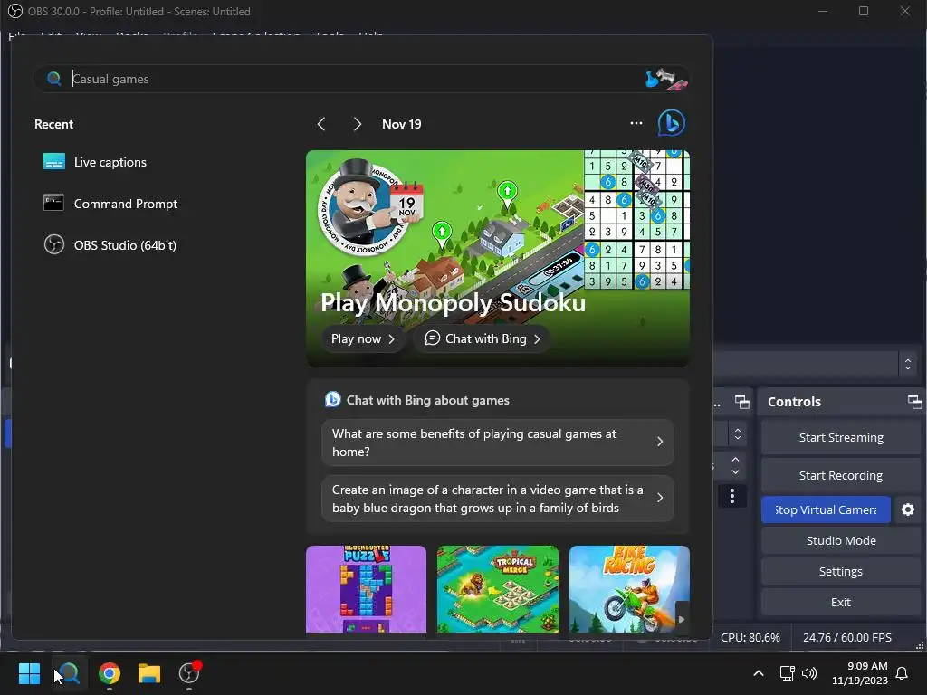Click the source selector dropdown arrows in OBS
Image resolution: width=927 pixels, height=695 pixels.
908,364
